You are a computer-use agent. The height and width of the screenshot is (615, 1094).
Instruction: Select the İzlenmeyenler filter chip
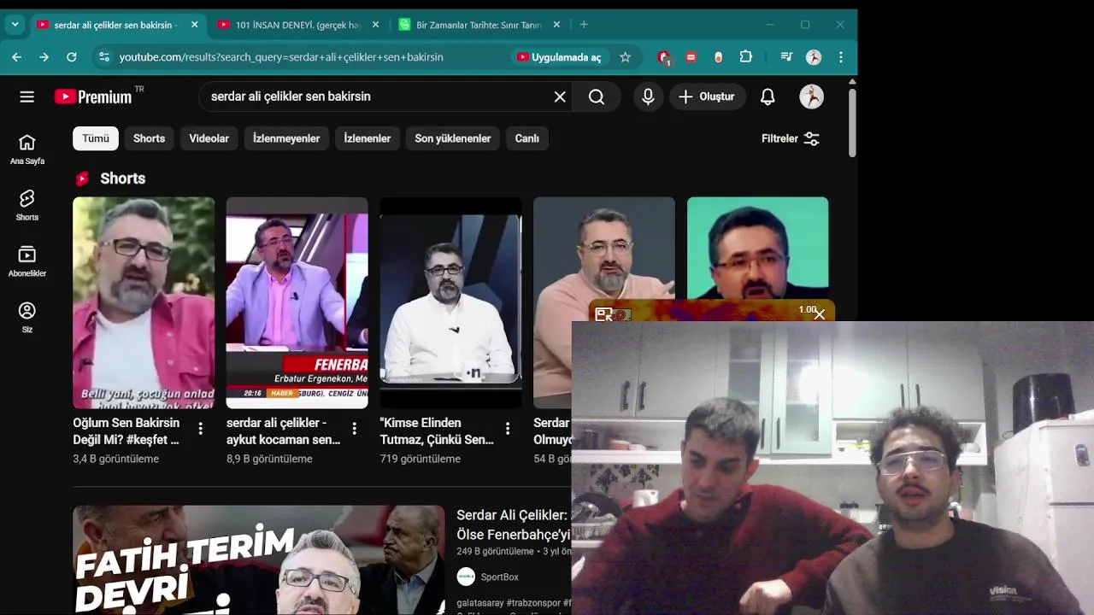(x=286, y=138)
